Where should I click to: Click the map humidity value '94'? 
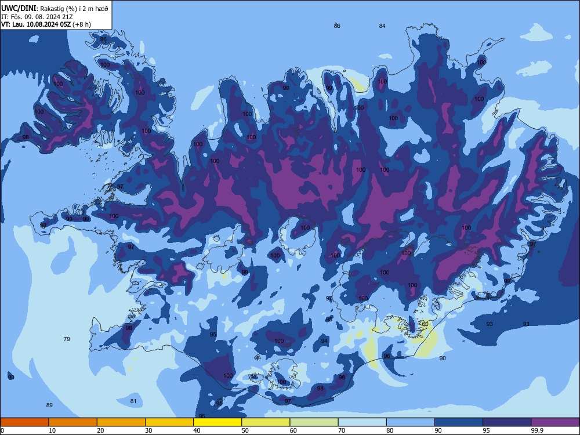324,340
